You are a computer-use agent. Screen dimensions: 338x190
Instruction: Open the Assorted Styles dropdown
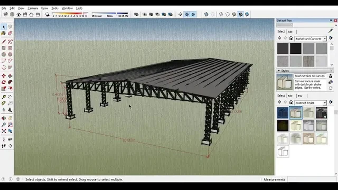pyautogui.click(x=325, y=103)
